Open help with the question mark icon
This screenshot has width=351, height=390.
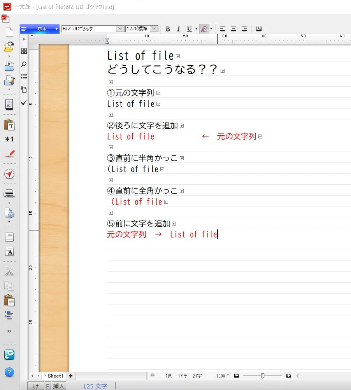pos(9,373)
